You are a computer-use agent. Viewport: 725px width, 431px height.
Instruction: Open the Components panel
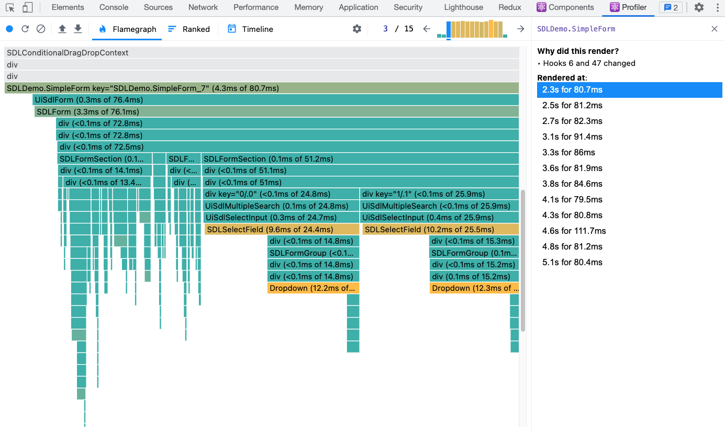click(565, 7)
